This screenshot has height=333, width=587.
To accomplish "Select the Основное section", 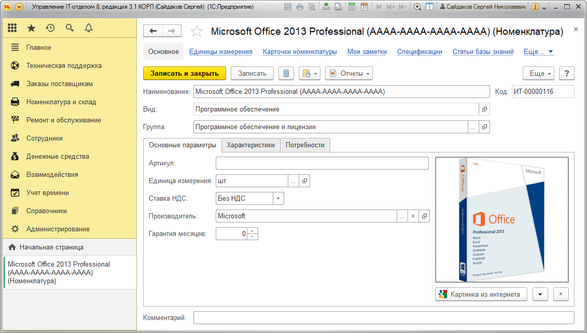I will [163, 52].
